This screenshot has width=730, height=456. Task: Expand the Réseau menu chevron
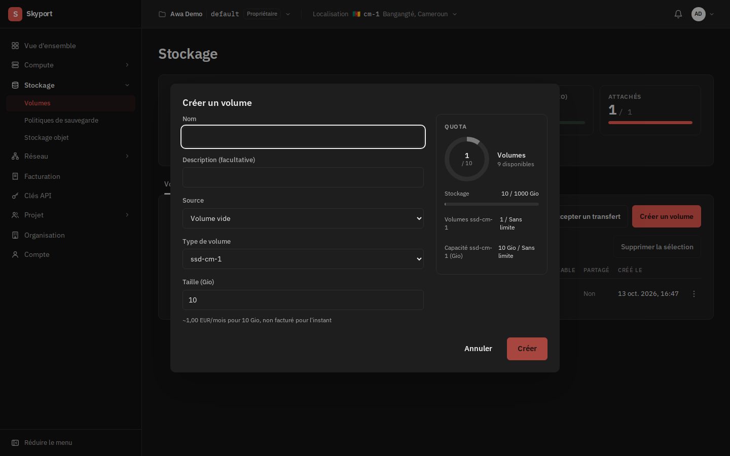click(127, 156)
